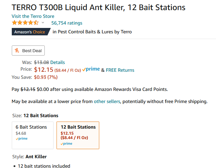Click the Honey logo icon in Best Deal
The image size is (216, 168).
click(17, 51)
